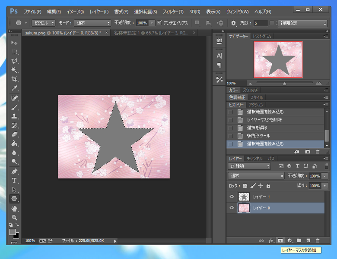Viewport: 337px width, 259px height.
Task: Select the Horizontal Type tool
Action: 14,181
